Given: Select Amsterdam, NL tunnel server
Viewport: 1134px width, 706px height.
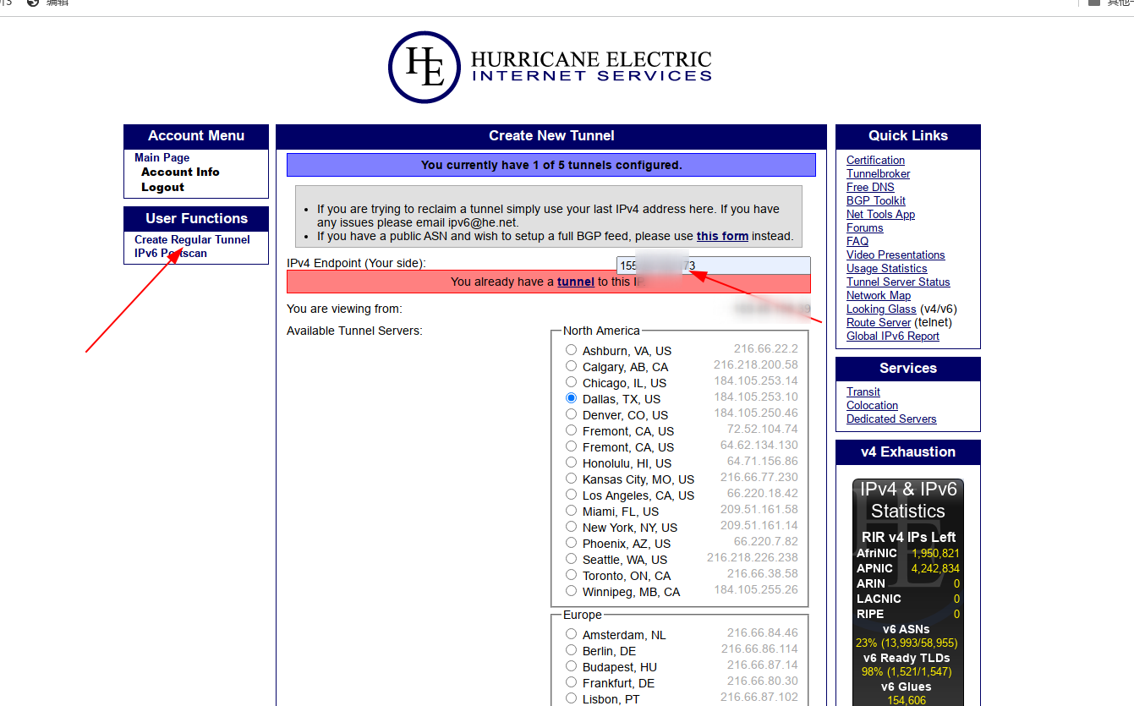Looking at the screenshot, I should [x=572, y=634].
